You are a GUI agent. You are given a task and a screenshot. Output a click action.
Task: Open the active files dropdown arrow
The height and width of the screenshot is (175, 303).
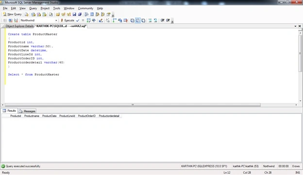coord(295,26)
